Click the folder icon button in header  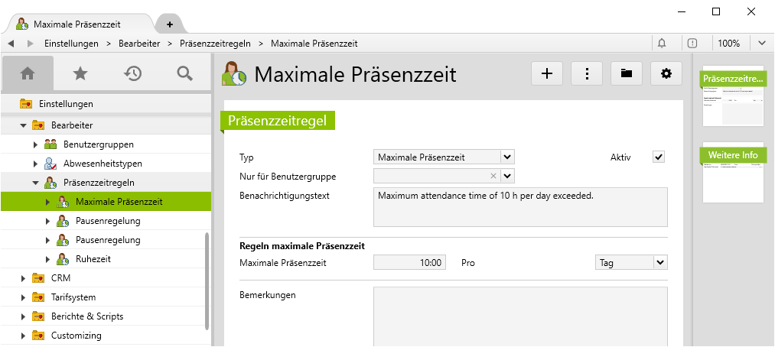click(627, 73)
